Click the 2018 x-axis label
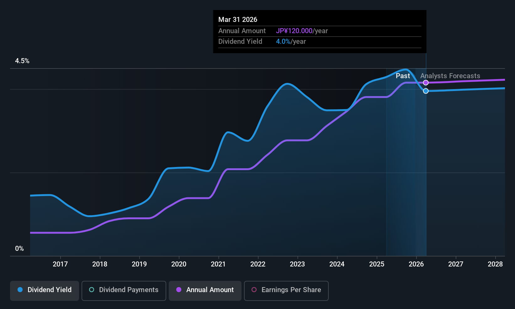This screenshot has width=515, height=309. click(100, 264)
